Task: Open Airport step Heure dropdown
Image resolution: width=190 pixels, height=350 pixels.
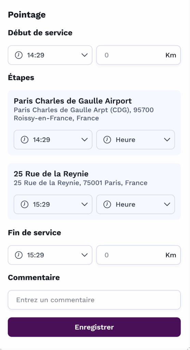Action: (136, 140)
